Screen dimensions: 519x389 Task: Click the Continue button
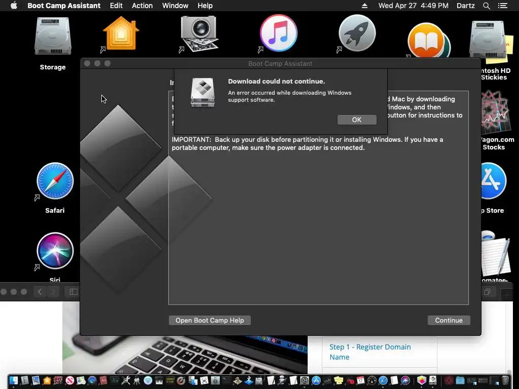(x=449, y=320)
